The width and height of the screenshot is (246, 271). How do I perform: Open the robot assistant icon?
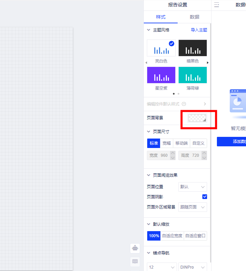(135, 248)
